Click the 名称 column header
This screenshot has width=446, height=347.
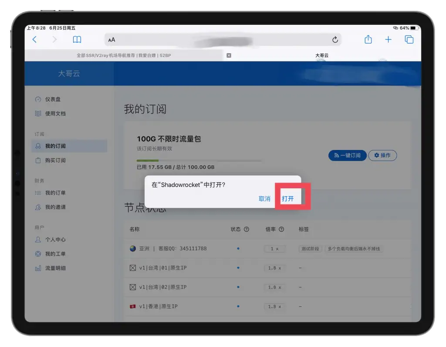pyautogui.click(x=135, y=229)
